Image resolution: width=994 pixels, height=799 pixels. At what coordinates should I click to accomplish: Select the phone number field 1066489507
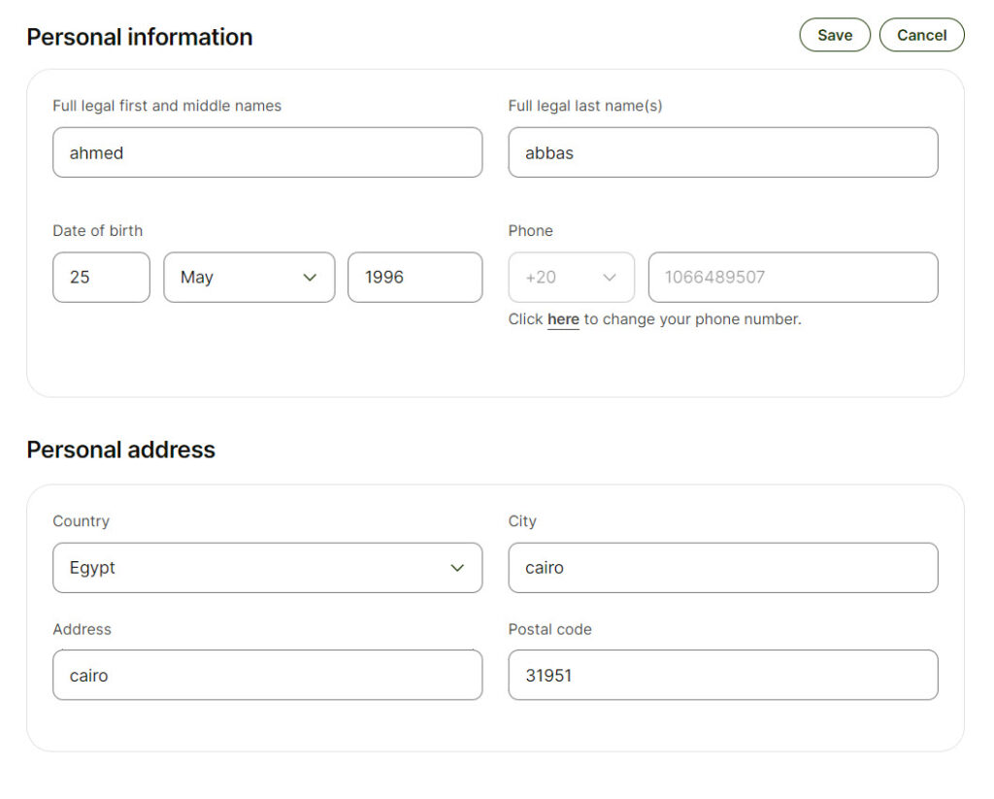click(793, 277)
